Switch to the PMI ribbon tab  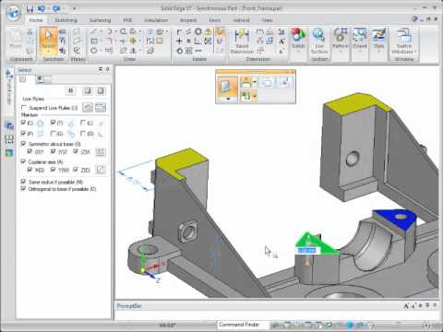pyautogui.click(x=127, y=20)
